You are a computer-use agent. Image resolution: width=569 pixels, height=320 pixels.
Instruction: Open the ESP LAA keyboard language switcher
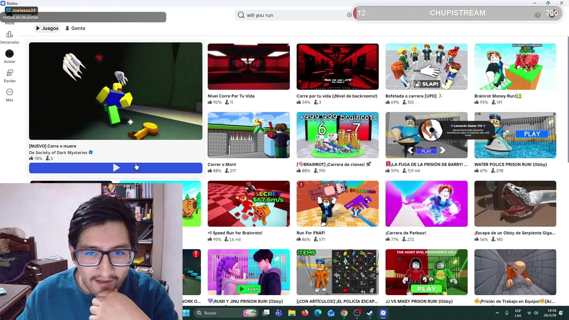518,313
